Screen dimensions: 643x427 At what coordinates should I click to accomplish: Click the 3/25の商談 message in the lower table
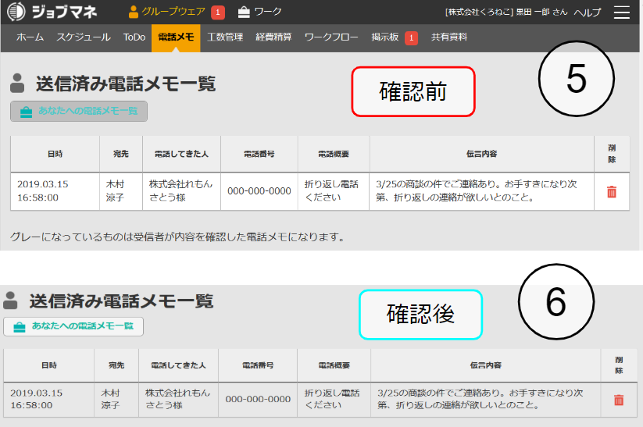[480, 399]
